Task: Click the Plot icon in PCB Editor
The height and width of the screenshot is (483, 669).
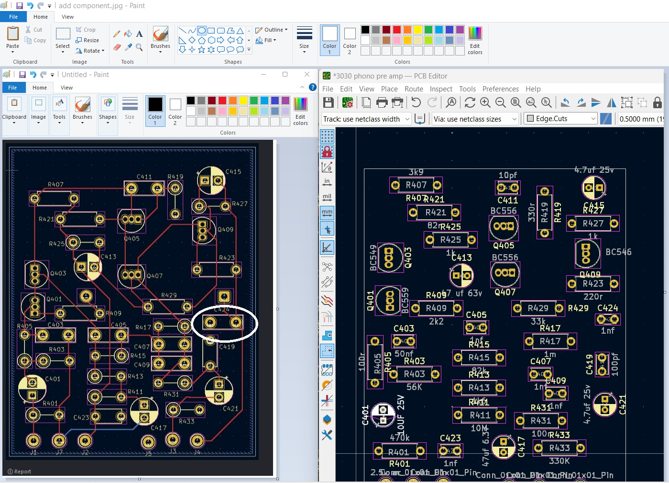Action: [397, 102]
